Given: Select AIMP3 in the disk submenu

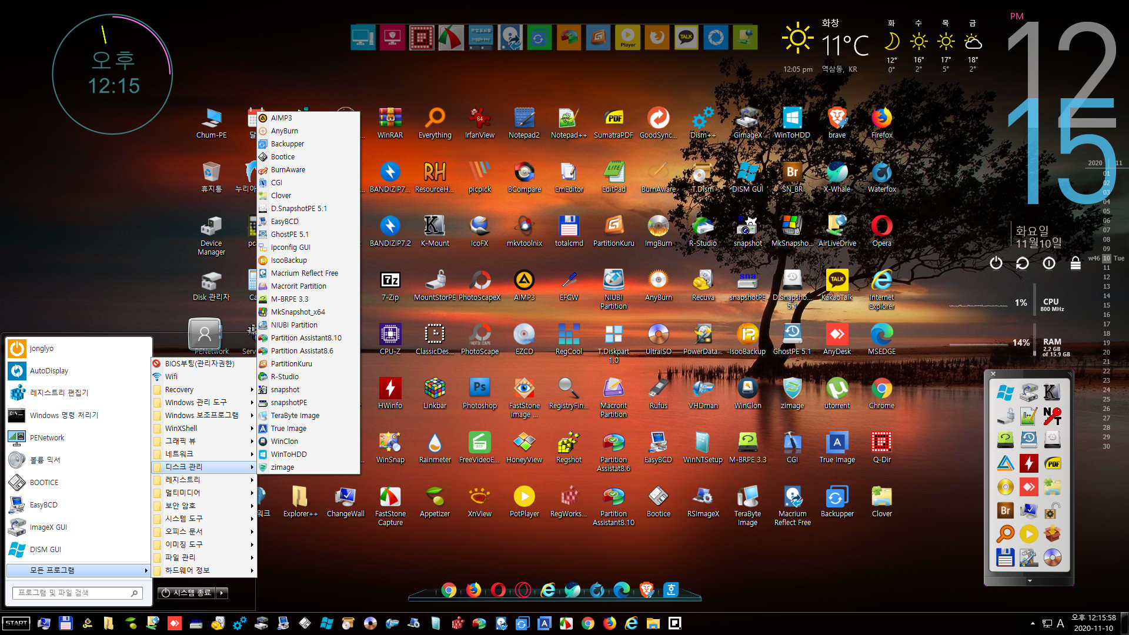Looking at the screenshot, I should point(308,118).
